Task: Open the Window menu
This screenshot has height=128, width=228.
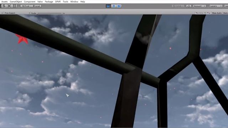Action: tap(74, 2)
